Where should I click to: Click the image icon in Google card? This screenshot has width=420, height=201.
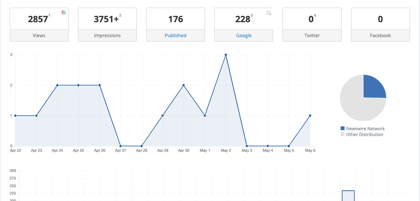point(269,13)
